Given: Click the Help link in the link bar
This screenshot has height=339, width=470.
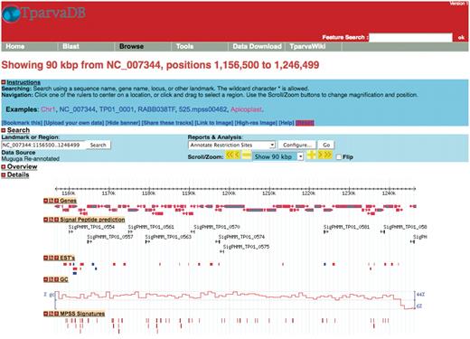Looking at the screenshot, I should (x=287, y=123).
